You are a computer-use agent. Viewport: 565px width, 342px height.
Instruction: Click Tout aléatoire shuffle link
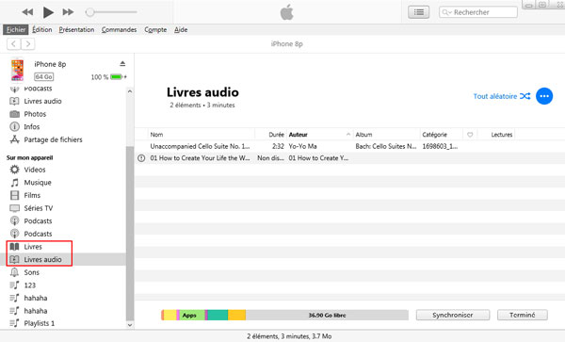[502, 96]
